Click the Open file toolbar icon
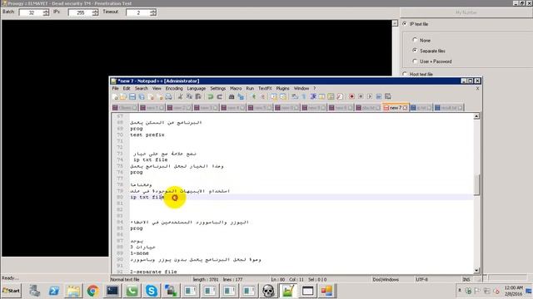The width and height of the screenshot is (533, 299). [x=123, y=97]
